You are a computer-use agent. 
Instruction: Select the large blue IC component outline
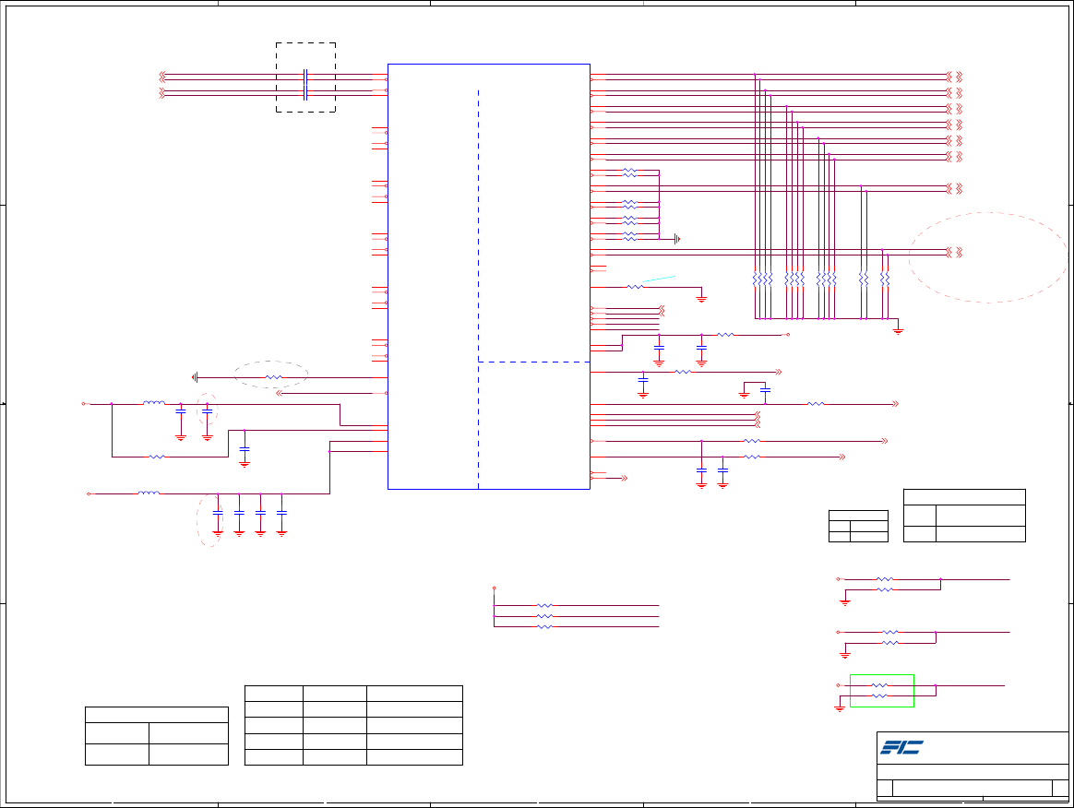(x=488, y=277)
